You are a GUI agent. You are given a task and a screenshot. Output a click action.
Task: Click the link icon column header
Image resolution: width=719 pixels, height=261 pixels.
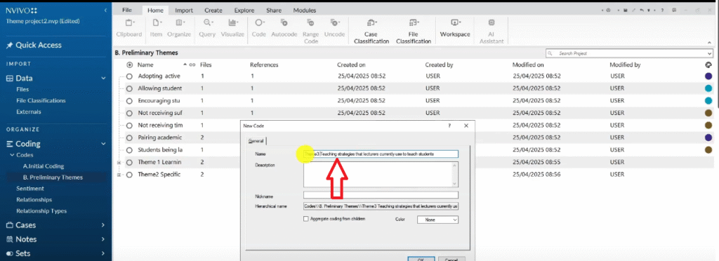pos(192,65)
